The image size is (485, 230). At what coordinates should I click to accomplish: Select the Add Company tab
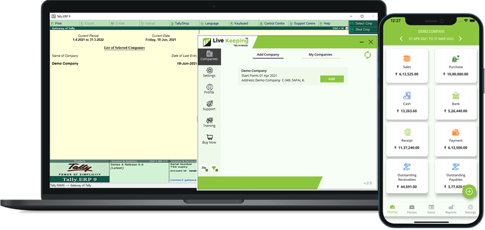tap(268, 55)
